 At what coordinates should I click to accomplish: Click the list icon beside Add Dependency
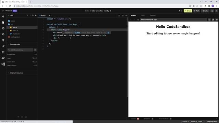pos(35,50)
